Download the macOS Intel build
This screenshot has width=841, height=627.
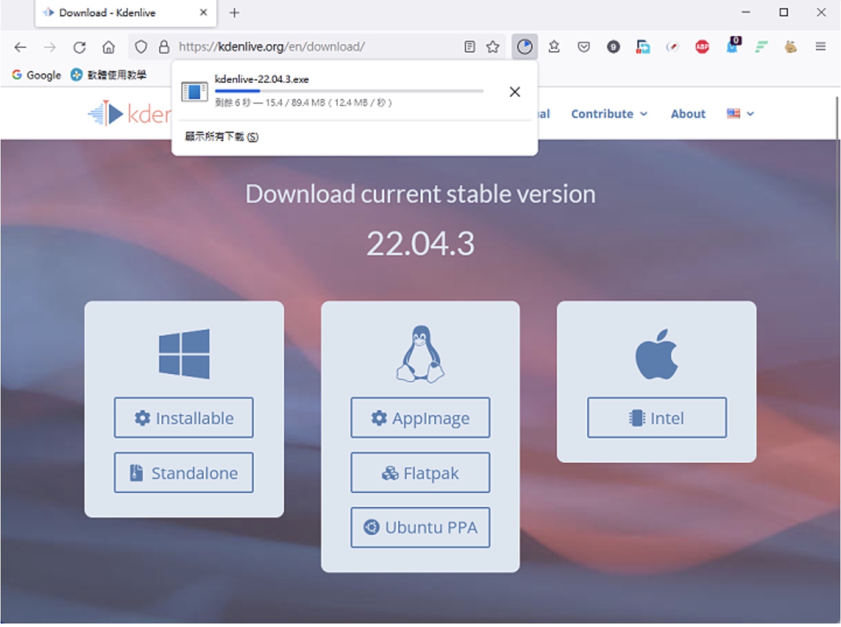657,418
